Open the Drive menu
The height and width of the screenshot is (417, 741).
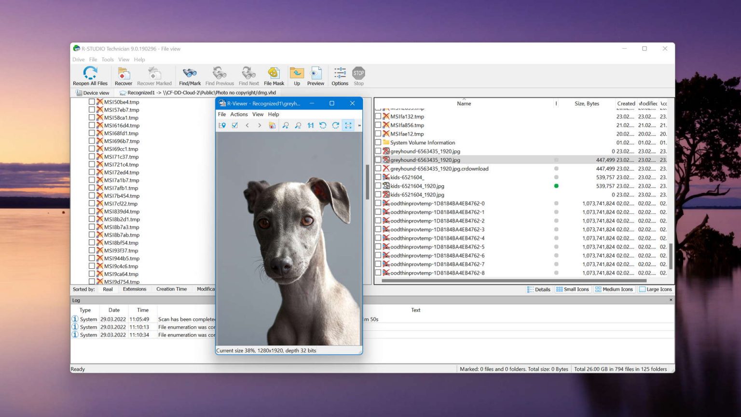[x=78, y=59]
